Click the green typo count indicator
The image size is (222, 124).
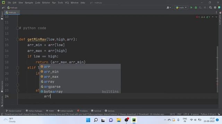[x=208, y=17]
